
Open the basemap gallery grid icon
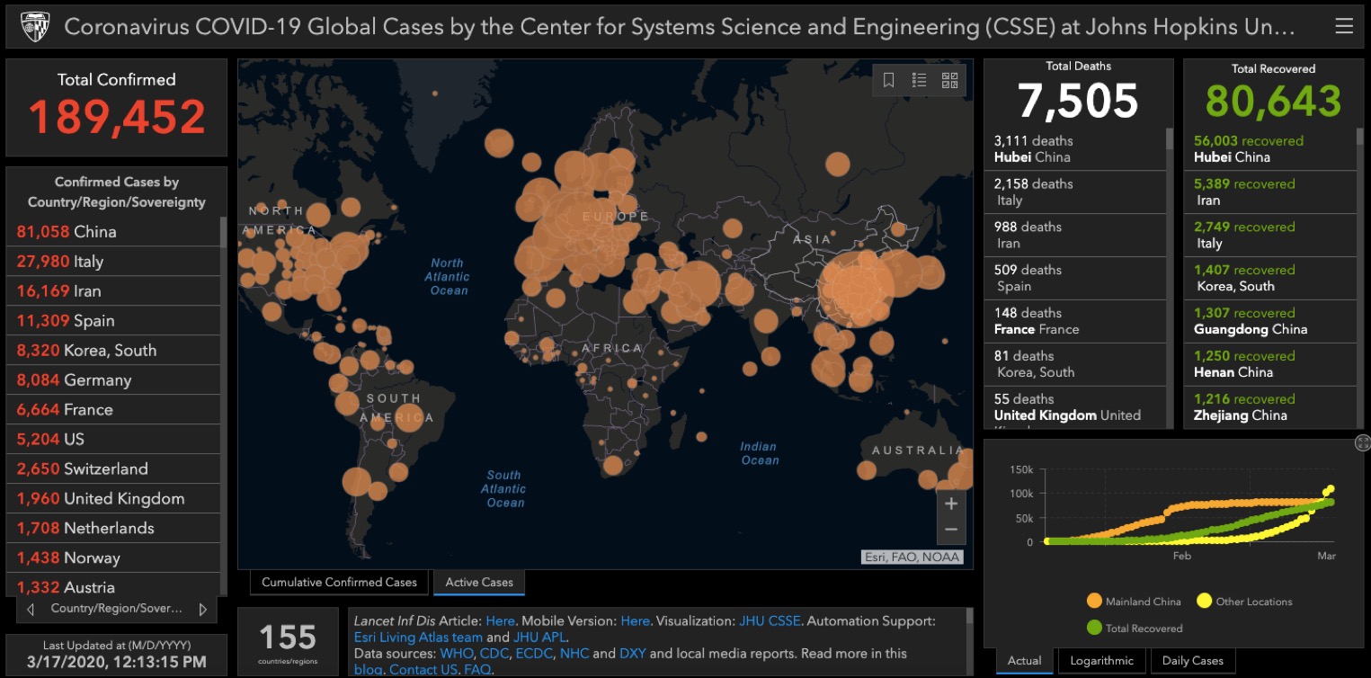click(949, 80)
